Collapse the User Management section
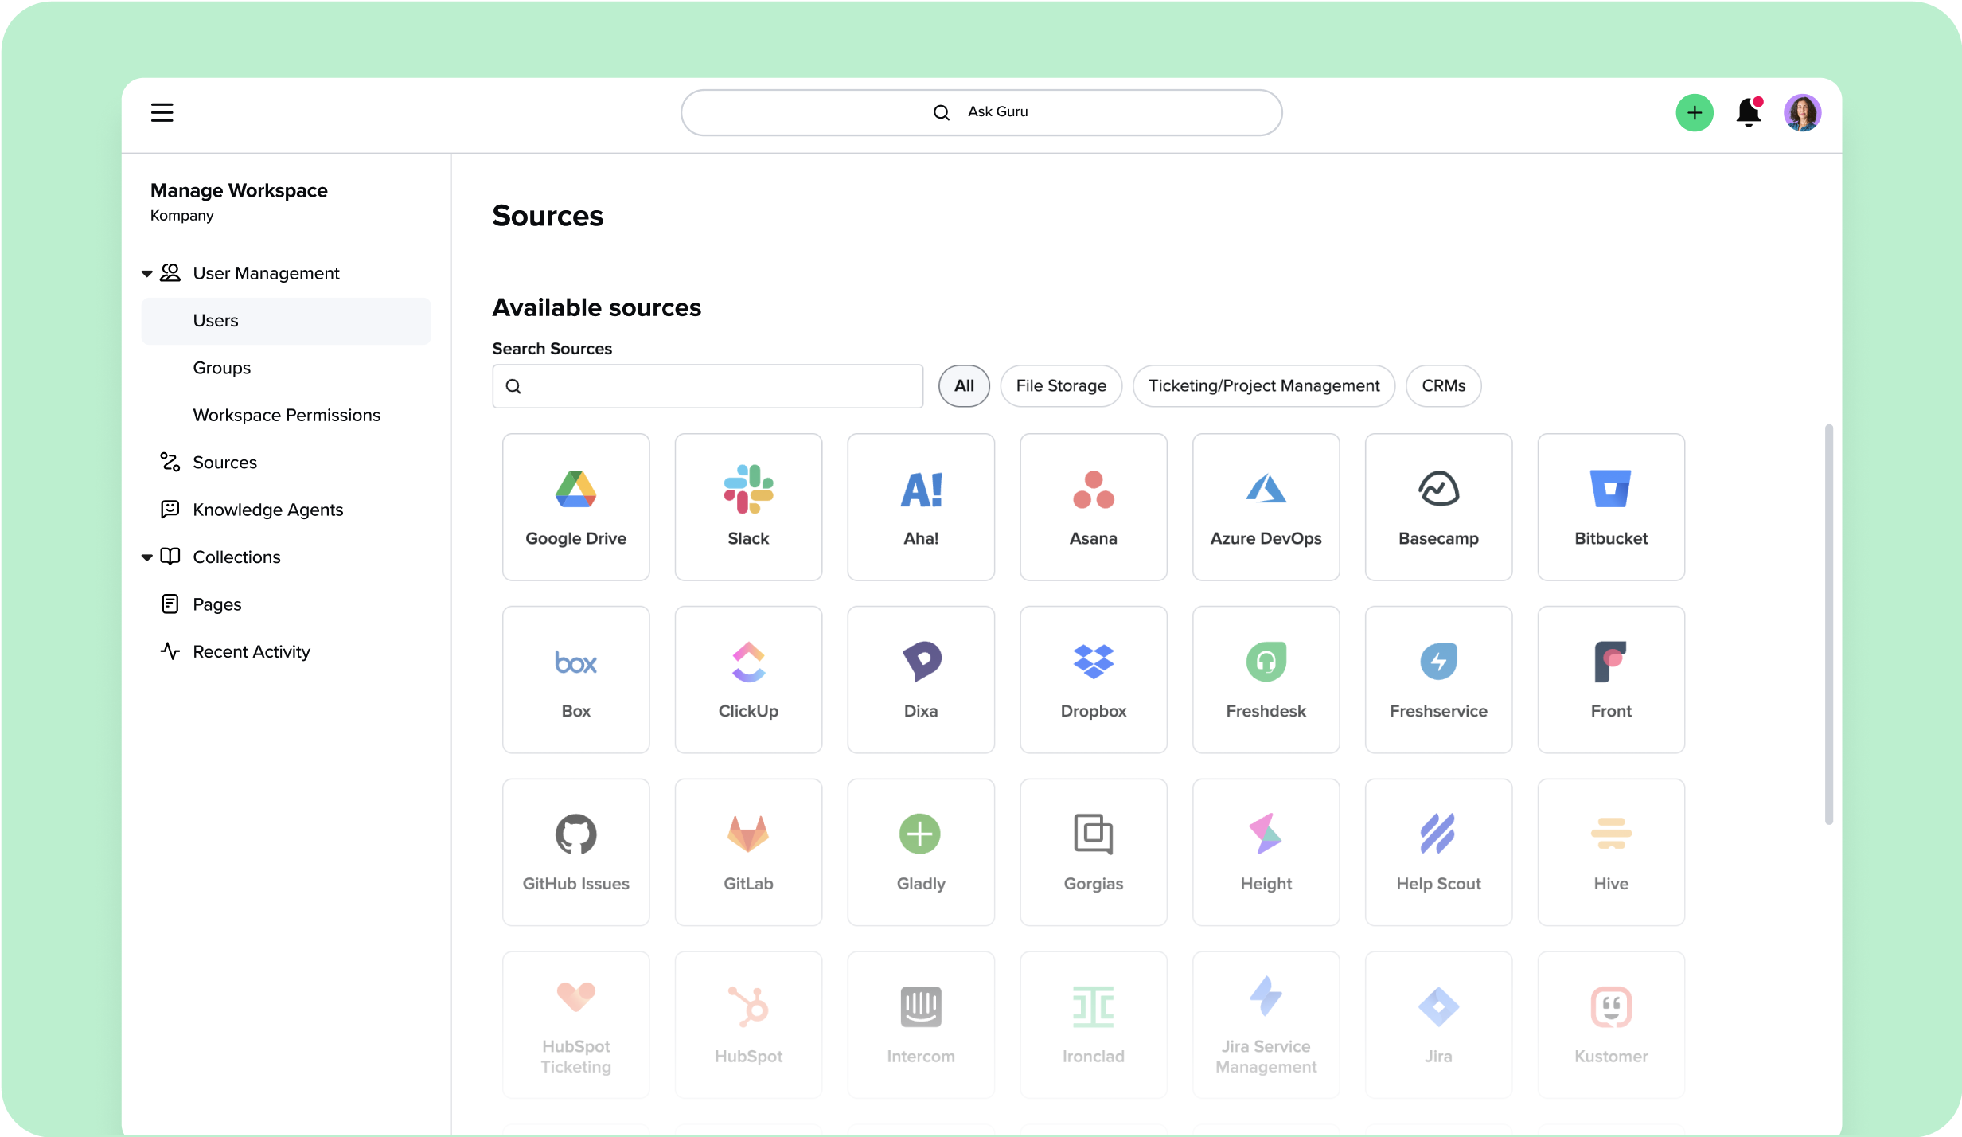The image size is (1962, 1137). (146, 274)
